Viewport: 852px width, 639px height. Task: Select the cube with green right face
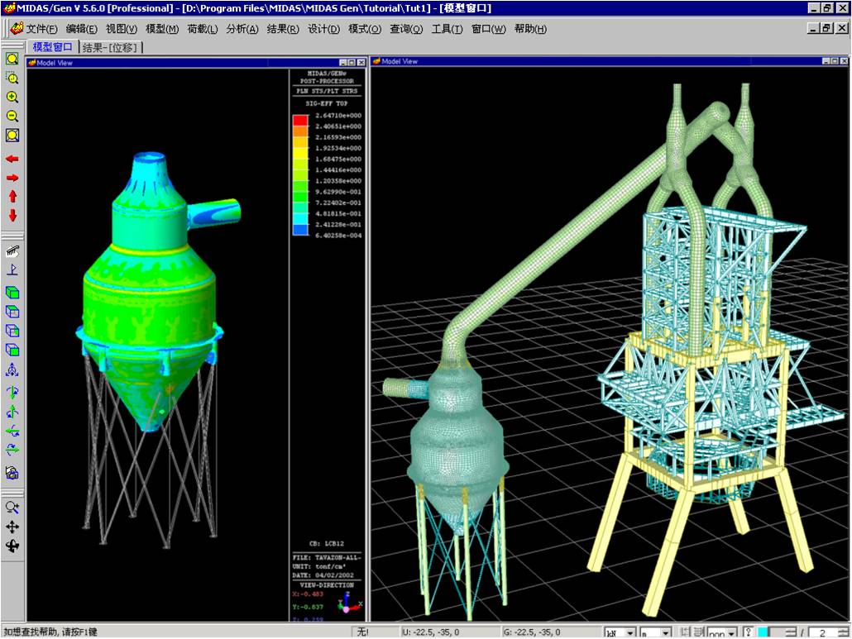pyautogui.click(x=12, y=331)
